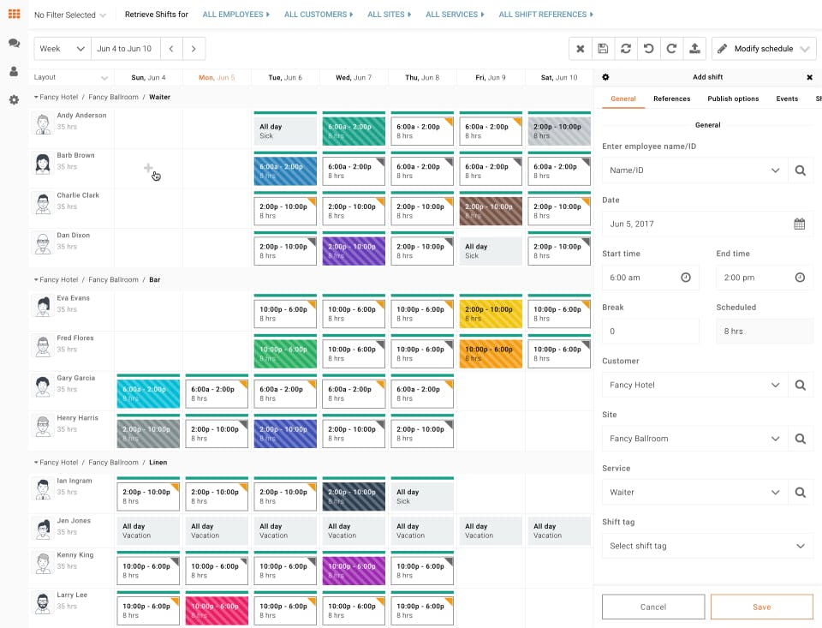Switch to the General tab
822x628 pixels.
pyautogui.click(x=623, y=99)
